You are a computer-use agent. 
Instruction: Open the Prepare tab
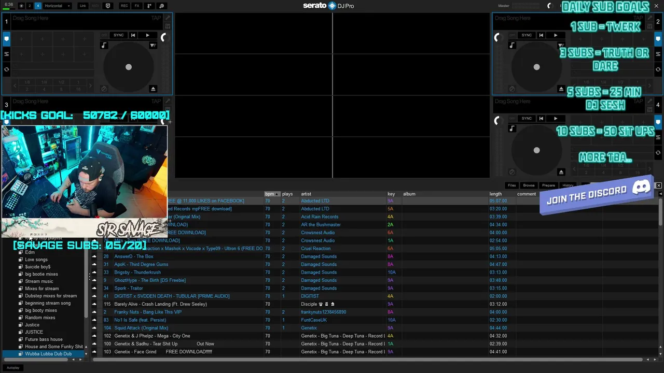[548, 185]
